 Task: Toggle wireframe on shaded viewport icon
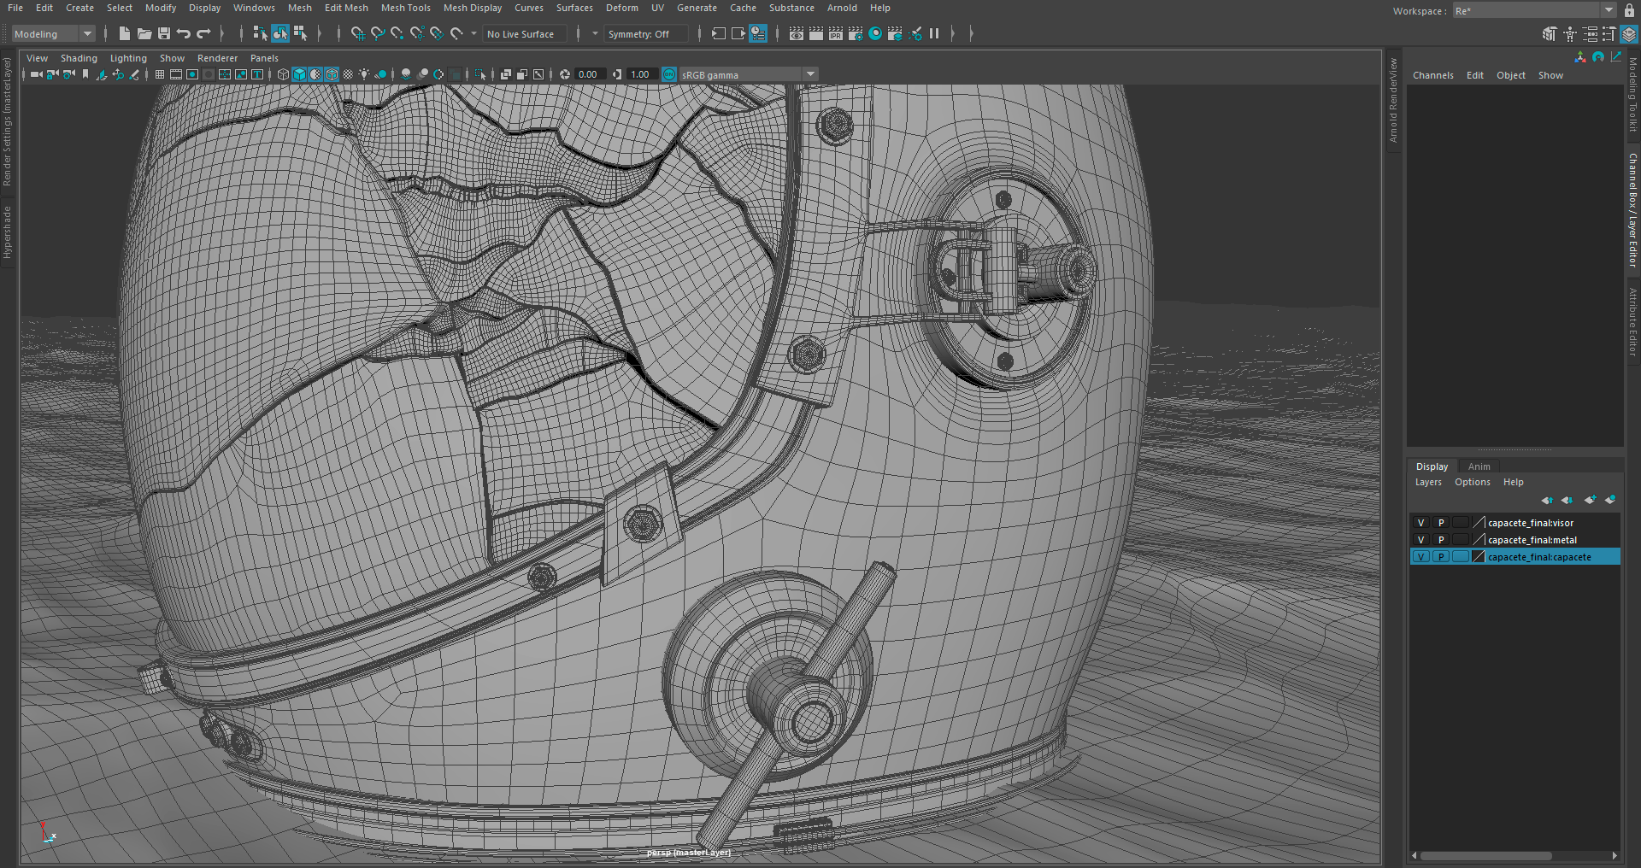pos(332,74)
